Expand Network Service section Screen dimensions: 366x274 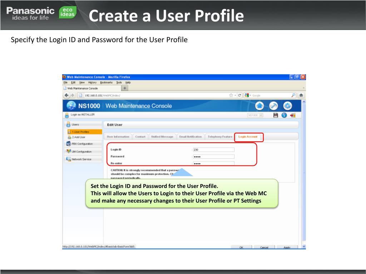pos(83,159)
